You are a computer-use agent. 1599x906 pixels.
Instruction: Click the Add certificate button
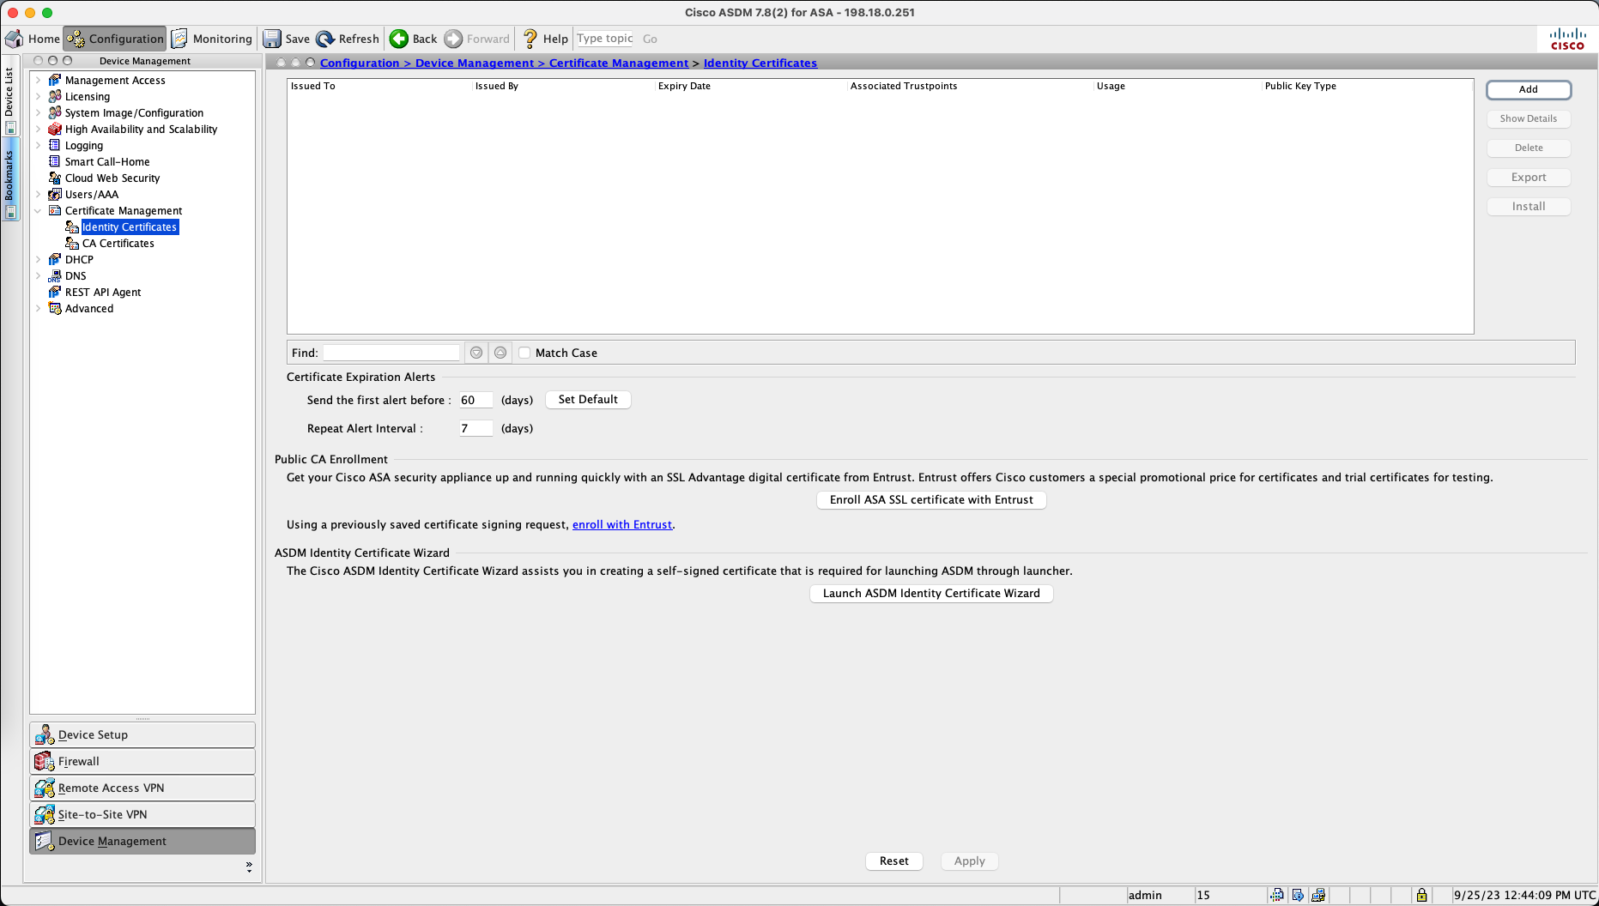click(x=1528, y=89)
